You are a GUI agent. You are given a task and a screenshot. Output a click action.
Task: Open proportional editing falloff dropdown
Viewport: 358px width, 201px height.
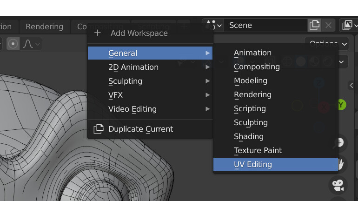[31, 44]
